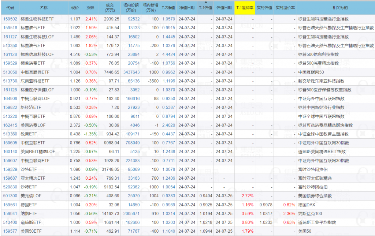Screen dimensions: 375x236
Task: Sort by the 现价 column header
Action: (75, 8)
